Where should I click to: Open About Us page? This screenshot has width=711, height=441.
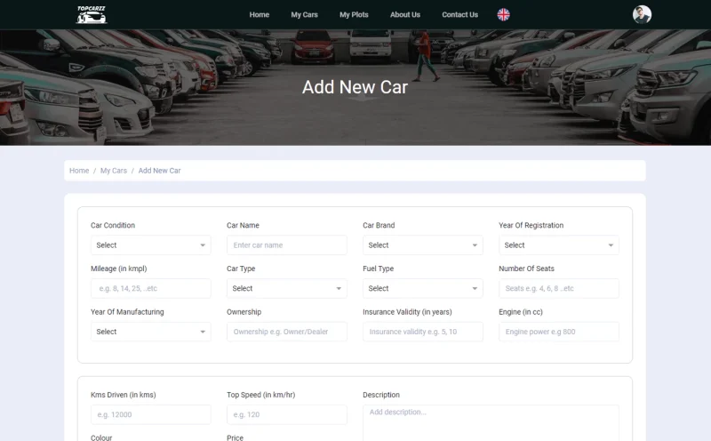(405, 14)
